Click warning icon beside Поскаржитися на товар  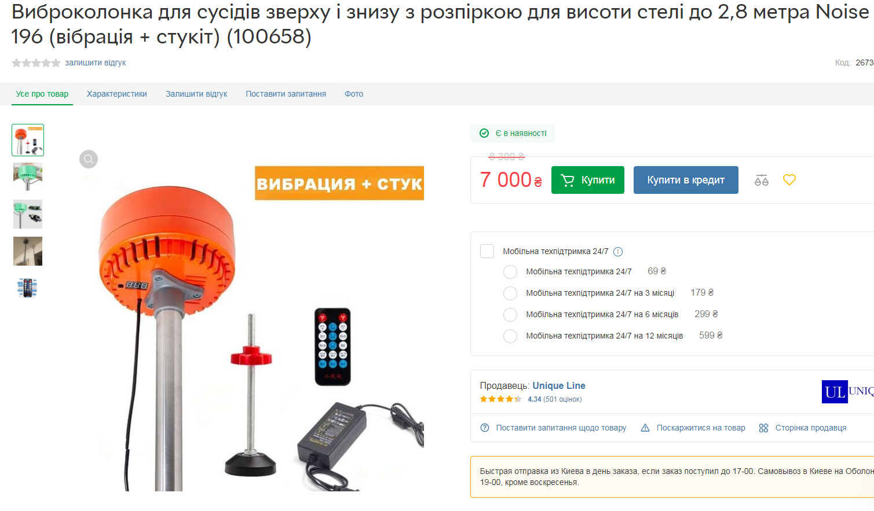coord(645,428)
